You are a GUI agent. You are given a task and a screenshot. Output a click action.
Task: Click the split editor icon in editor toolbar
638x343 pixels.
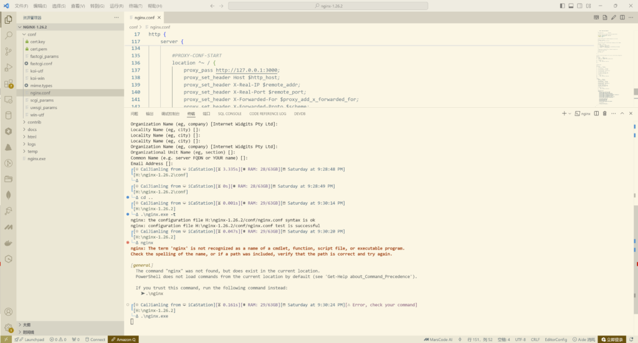coord(622,17)
